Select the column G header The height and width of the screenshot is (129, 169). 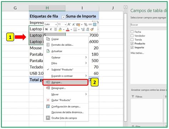click(x=15, y=8)
